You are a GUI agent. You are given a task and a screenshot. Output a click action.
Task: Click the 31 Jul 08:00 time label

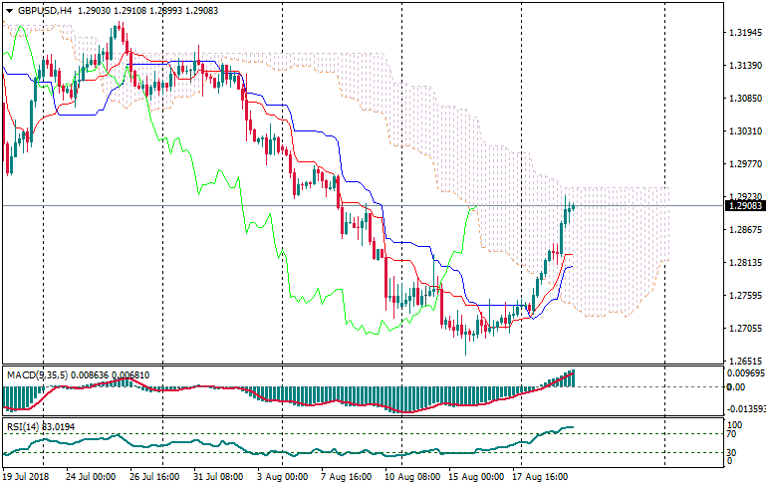(218, 477)
